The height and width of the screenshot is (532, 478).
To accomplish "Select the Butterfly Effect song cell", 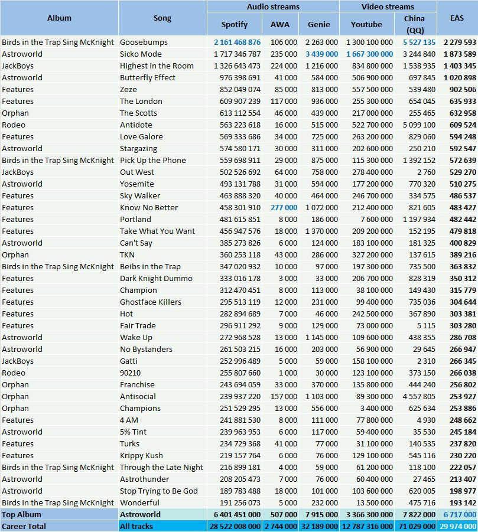I will [x=162, y=78].
